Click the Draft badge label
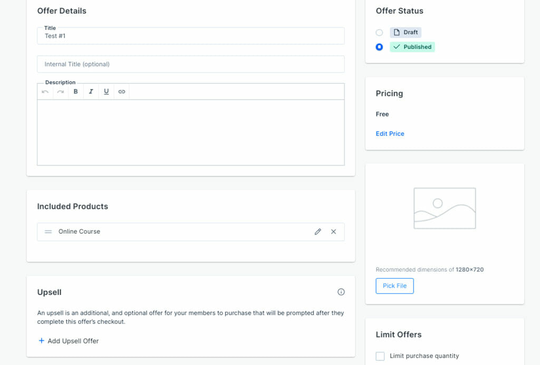 [x=406, y=32]
